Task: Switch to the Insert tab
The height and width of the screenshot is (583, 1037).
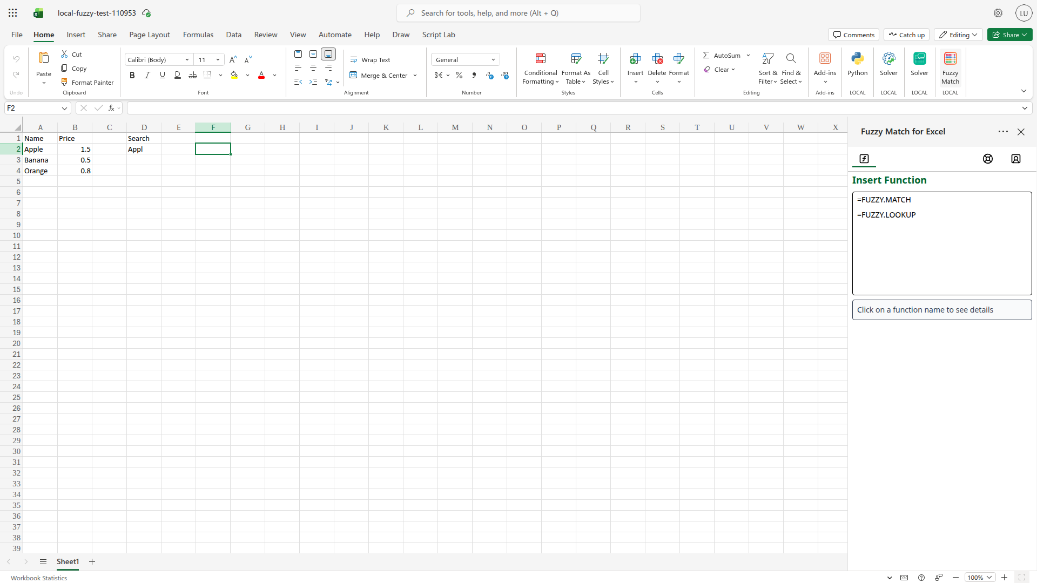Action: tap(76, 35)
